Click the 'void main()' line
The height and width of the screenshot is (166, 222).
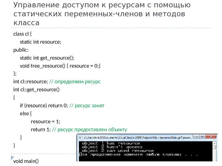pyautogui.click(x=26, y=161)
